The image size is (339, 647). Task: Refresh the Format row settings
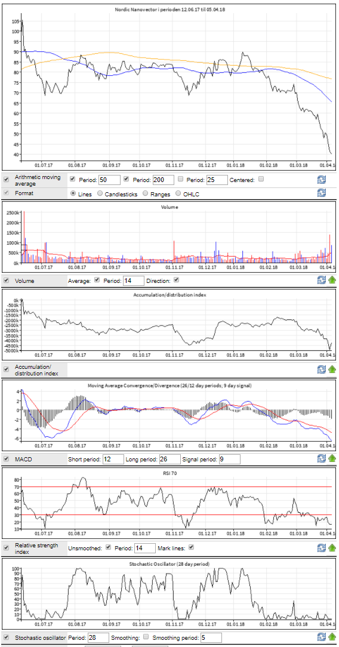[x=322, y=193]
